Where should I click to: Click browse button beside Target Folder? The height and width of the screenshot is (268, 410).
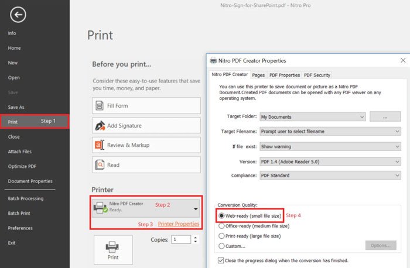[x=385, y=116]
